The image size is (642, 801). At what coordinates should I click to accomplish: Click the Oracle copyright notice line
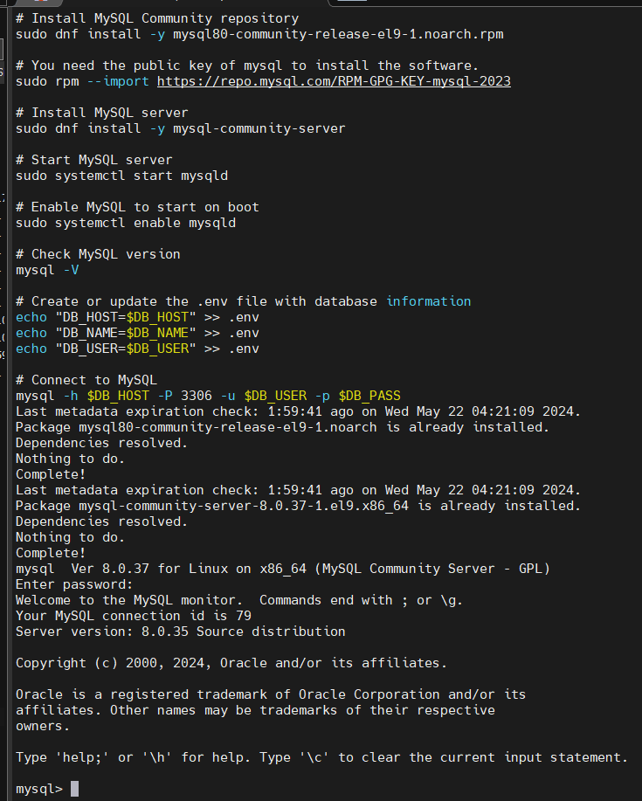click(x=231, y=663)
